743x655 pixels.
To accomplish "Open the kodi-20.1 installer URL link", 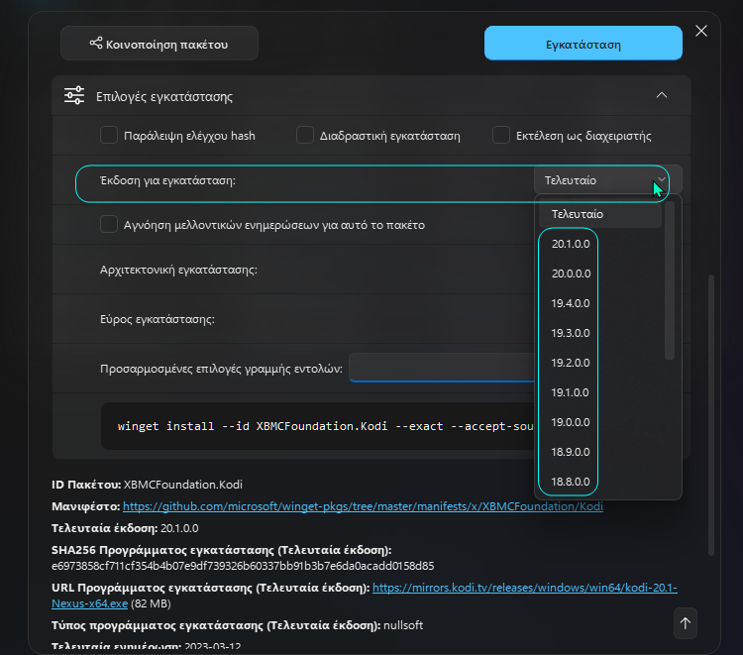I will click(524, 588).
